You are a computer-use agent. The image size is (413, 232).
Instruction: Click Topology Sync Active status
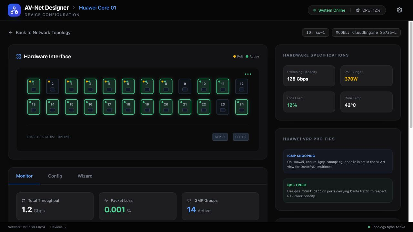click(x=387, y=227)
